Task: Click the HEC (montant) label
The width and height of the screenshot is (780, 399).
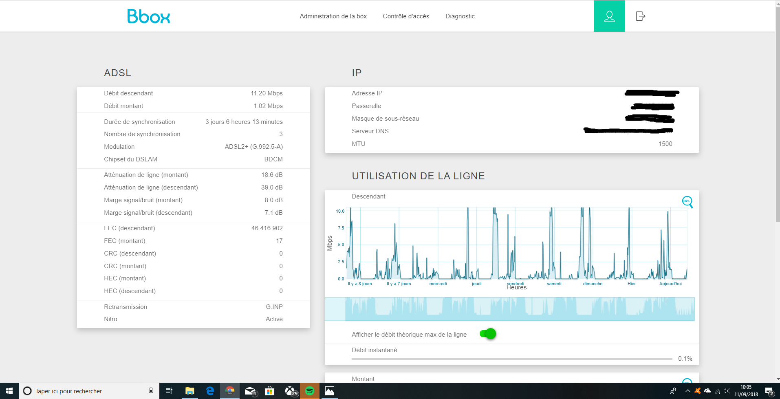Action: click(x=125, y=278)
